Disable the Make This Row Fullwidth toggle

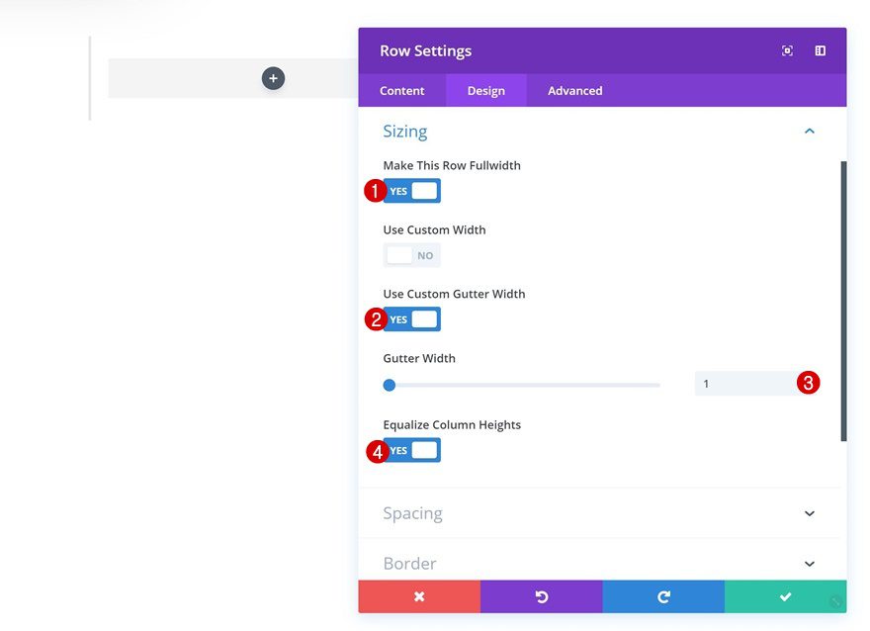[x=411, y=190]
